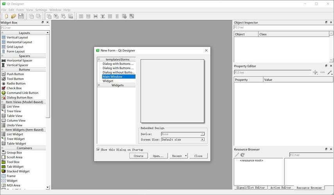
Task: Click the Lay Out Horizontally toolbar icon
Action: (81, 16)
